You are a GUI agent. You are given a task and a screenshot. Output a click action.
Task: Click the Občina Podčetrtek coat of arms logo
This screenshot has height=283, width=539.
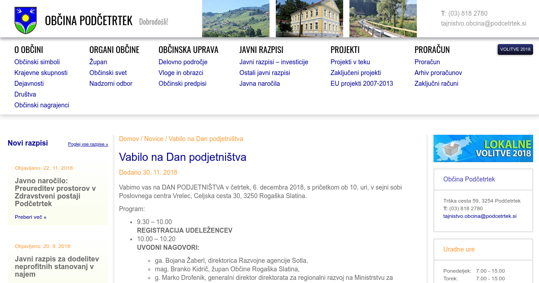(25, 20)
